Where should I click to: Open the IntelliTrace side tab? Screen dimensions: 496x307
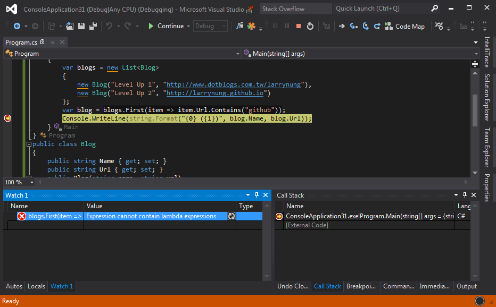[x=487, y=52]
